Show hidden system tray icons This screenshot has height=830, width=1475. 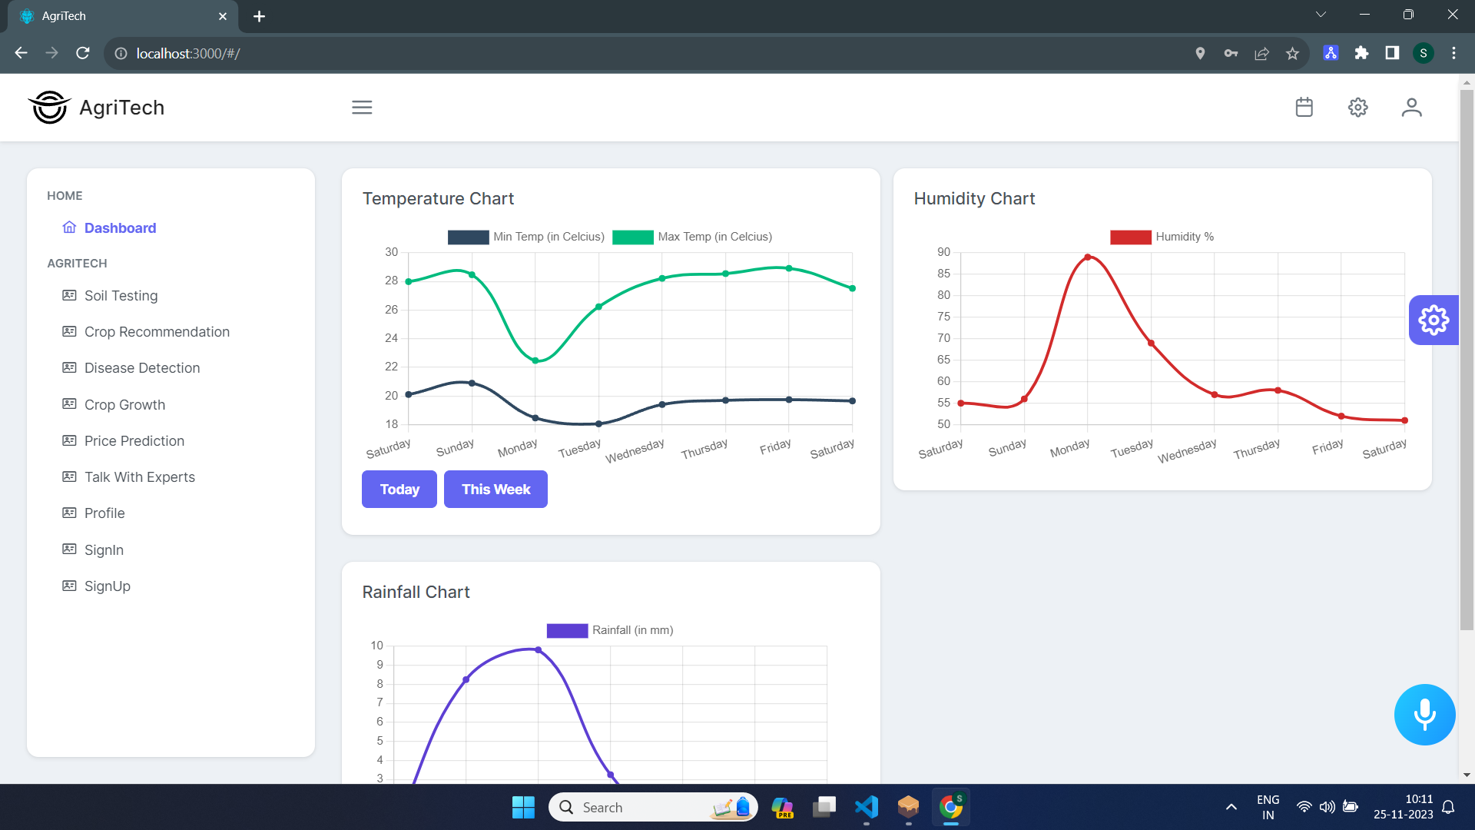1231,807
